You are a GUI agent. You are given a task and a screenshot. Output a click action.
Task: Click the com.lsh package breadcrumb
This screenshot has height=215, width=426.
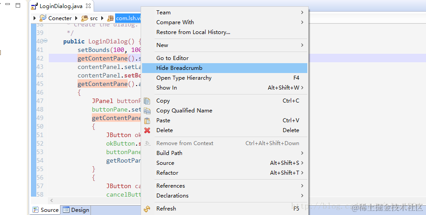click(x=128, y=18)
